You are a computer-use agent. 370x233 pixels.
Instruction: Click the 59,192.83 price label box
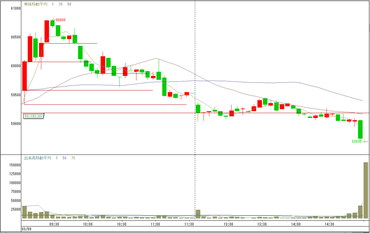(33, 116)
